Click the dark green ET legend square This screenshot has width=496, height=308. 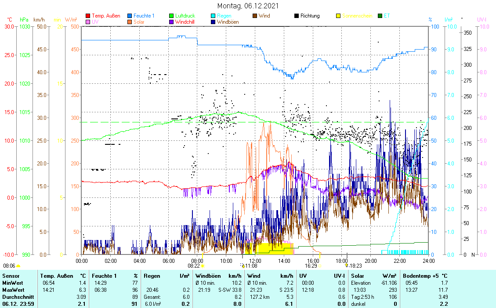[x=380, y=16]
